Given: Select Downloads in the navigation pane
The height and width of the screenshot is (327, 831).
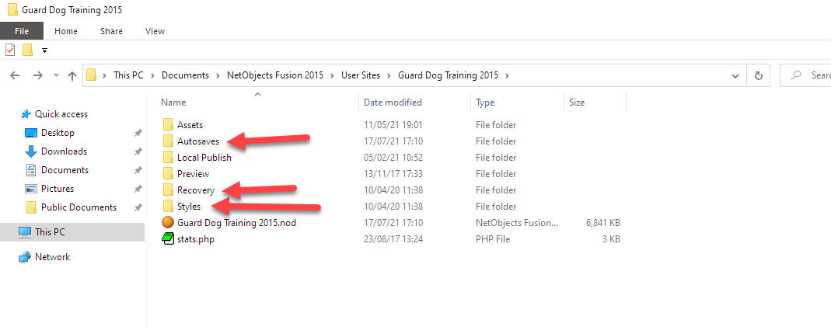Looking at the screenshot, I should pyautogui.click(x=64, y=151).
